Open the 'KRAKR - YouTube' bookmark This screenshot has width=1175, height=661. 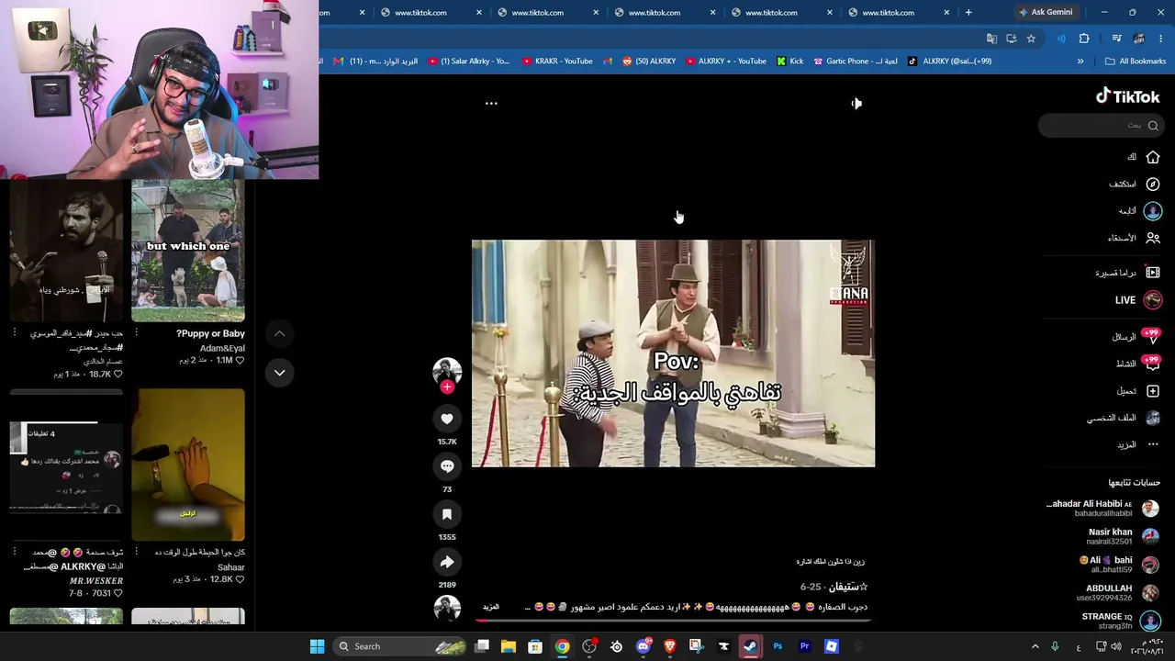[557, 62]
